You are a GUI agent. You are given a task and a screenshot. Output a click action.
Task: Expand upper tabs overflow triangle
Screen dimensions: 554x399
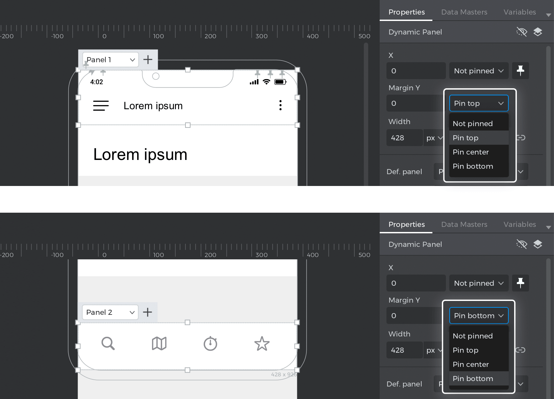tap(548, 15)
